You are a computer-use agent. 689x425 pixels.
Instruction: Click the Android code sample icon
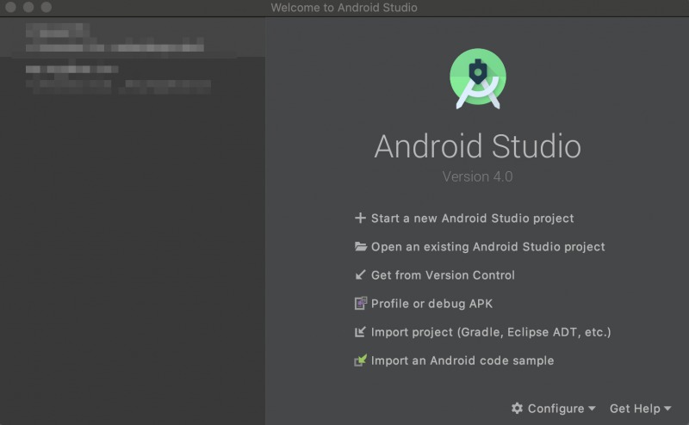coord(361,360)
